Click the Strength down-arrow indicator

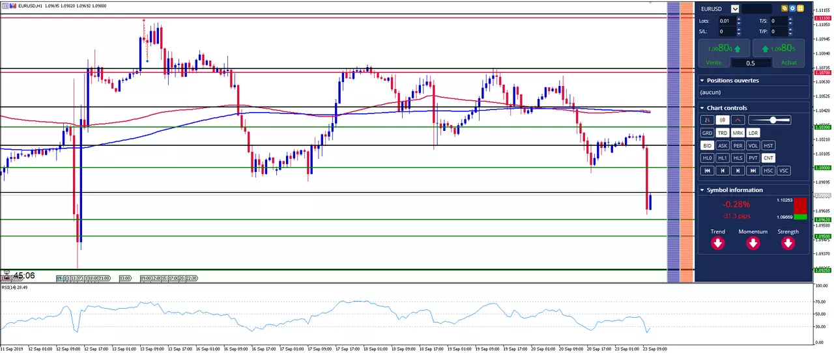click(788, 243)
